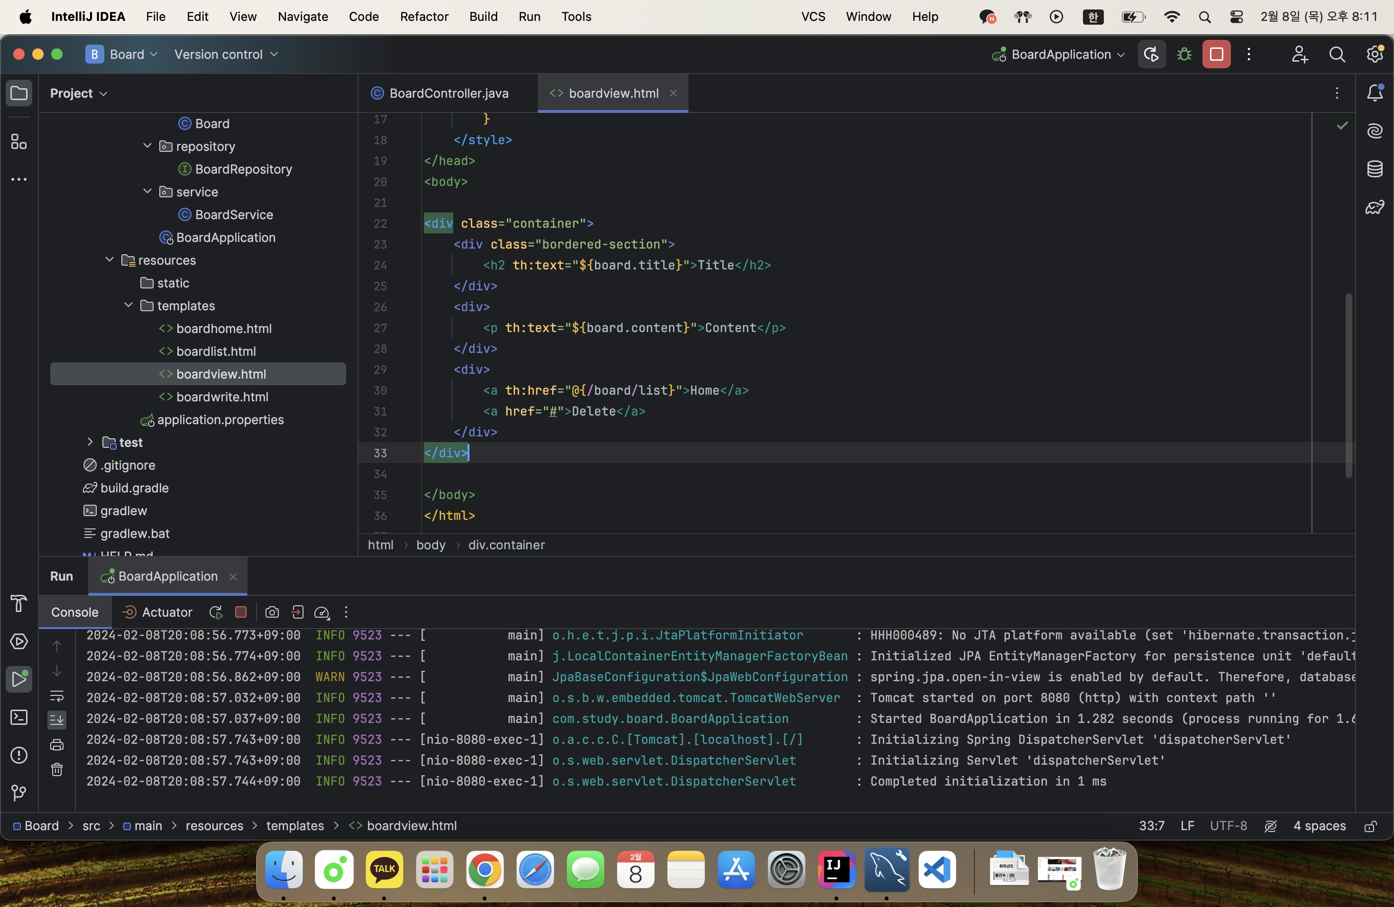Screen dimensions: 1394x907
Task: Open the BoardApplication run configuration dropdown
Action: (1060, 55)
